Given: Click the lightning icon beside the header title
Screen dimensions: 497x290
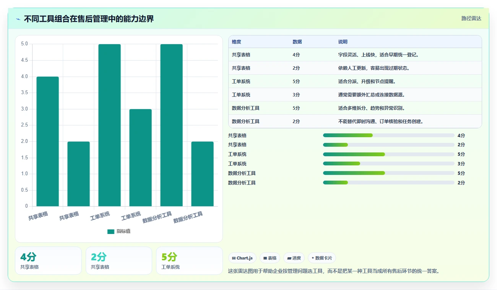Looking at the screenshot, I should [18, 19].
